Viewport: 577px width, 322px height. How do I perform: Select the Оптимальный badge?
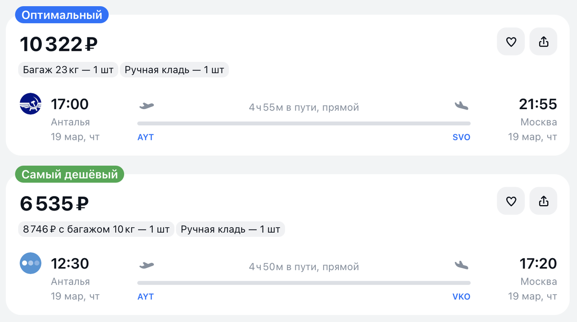62,15
